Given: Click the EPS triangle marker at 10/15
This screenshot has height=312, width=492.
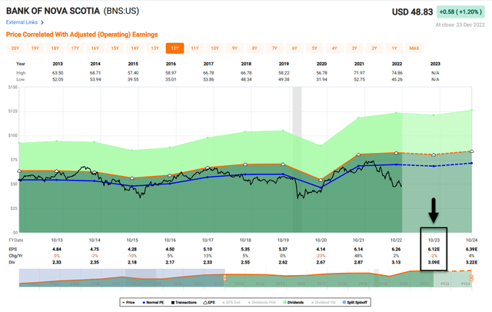Looking at the screenshot, I should (x=132, y=178).
